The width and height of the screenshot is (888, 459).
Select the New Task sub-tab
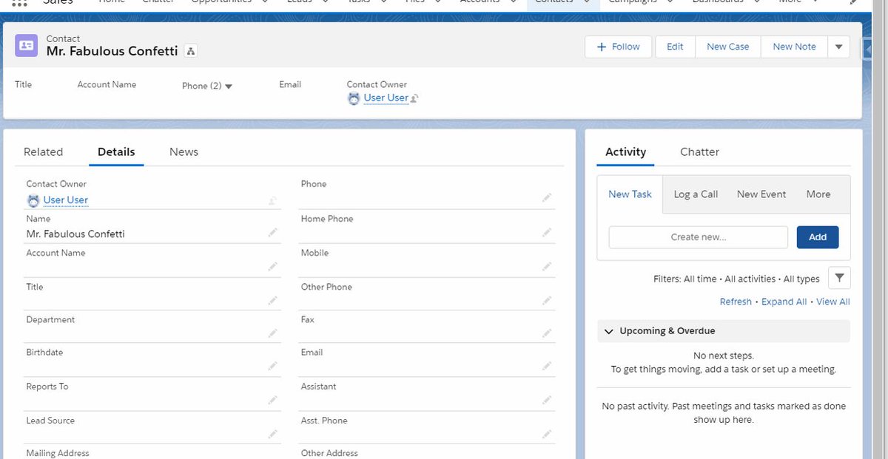click(630, 194)
